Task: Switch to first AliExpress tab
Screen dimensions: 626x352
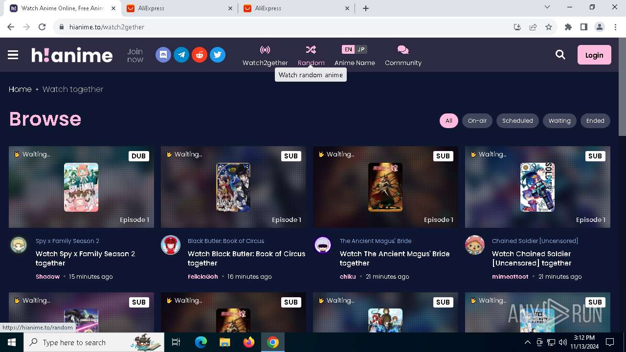Action: click(x=179, y=8)
